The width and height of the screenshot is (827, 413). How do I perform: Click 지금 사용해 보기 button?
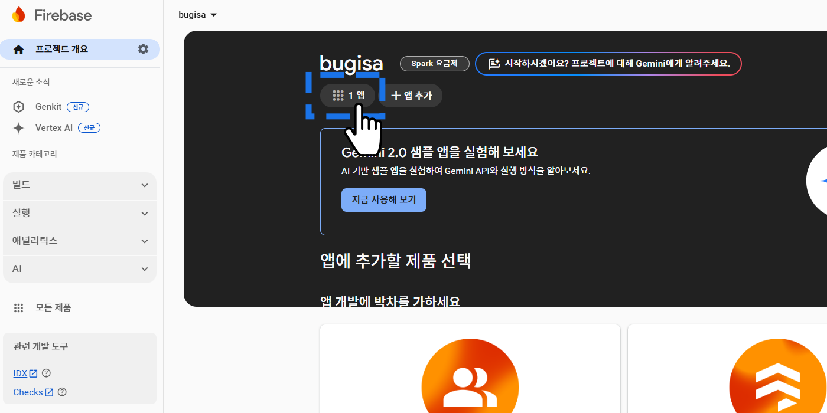384,200
